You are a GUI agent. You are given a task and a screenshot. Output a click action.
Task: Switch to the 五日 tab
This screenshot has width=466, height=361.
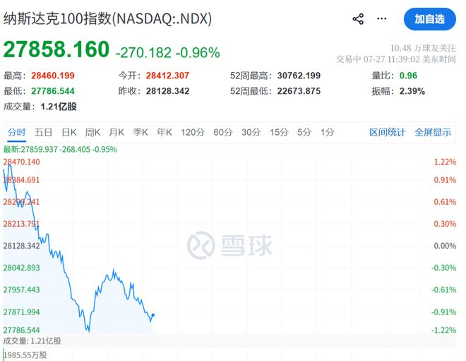pyautogui.click(x=43, y=132)
